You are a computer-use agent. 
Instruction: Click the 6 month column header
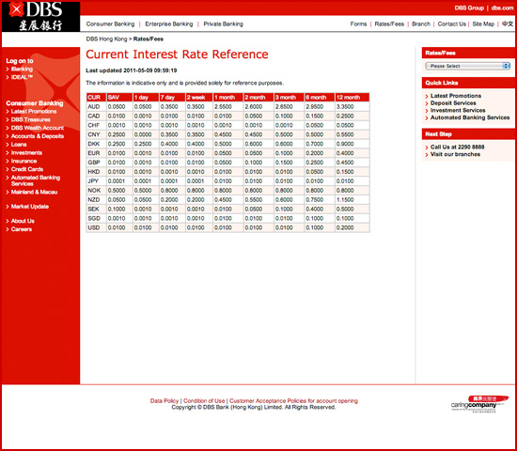(320, 98)
